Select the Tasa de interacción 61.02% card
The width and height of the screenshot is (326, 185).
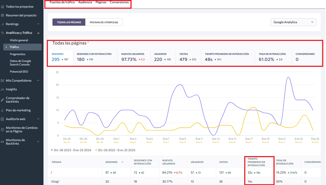point(273,57)
